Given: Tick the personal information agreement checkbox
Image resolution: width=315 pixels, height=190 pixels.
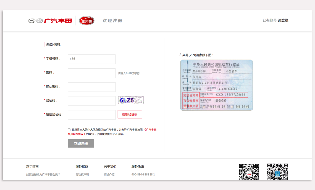Looking at the screenshot, I should point(69,130).
